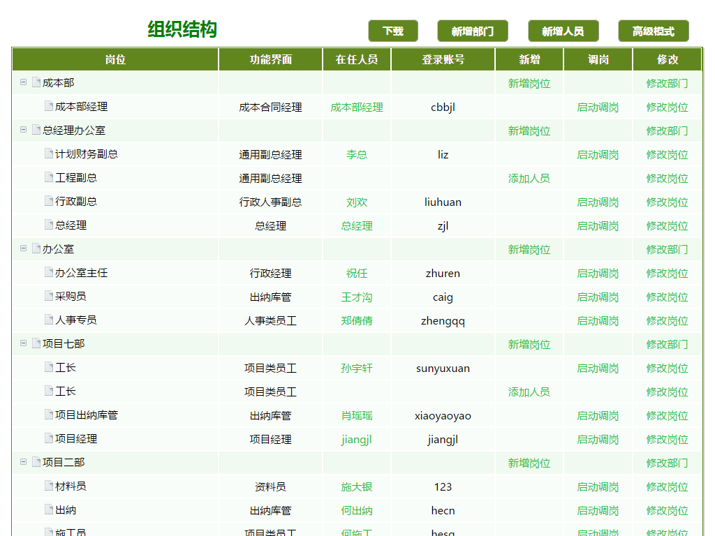
Task: Collapse the 项目二部 department node
Action: (23, 462)
